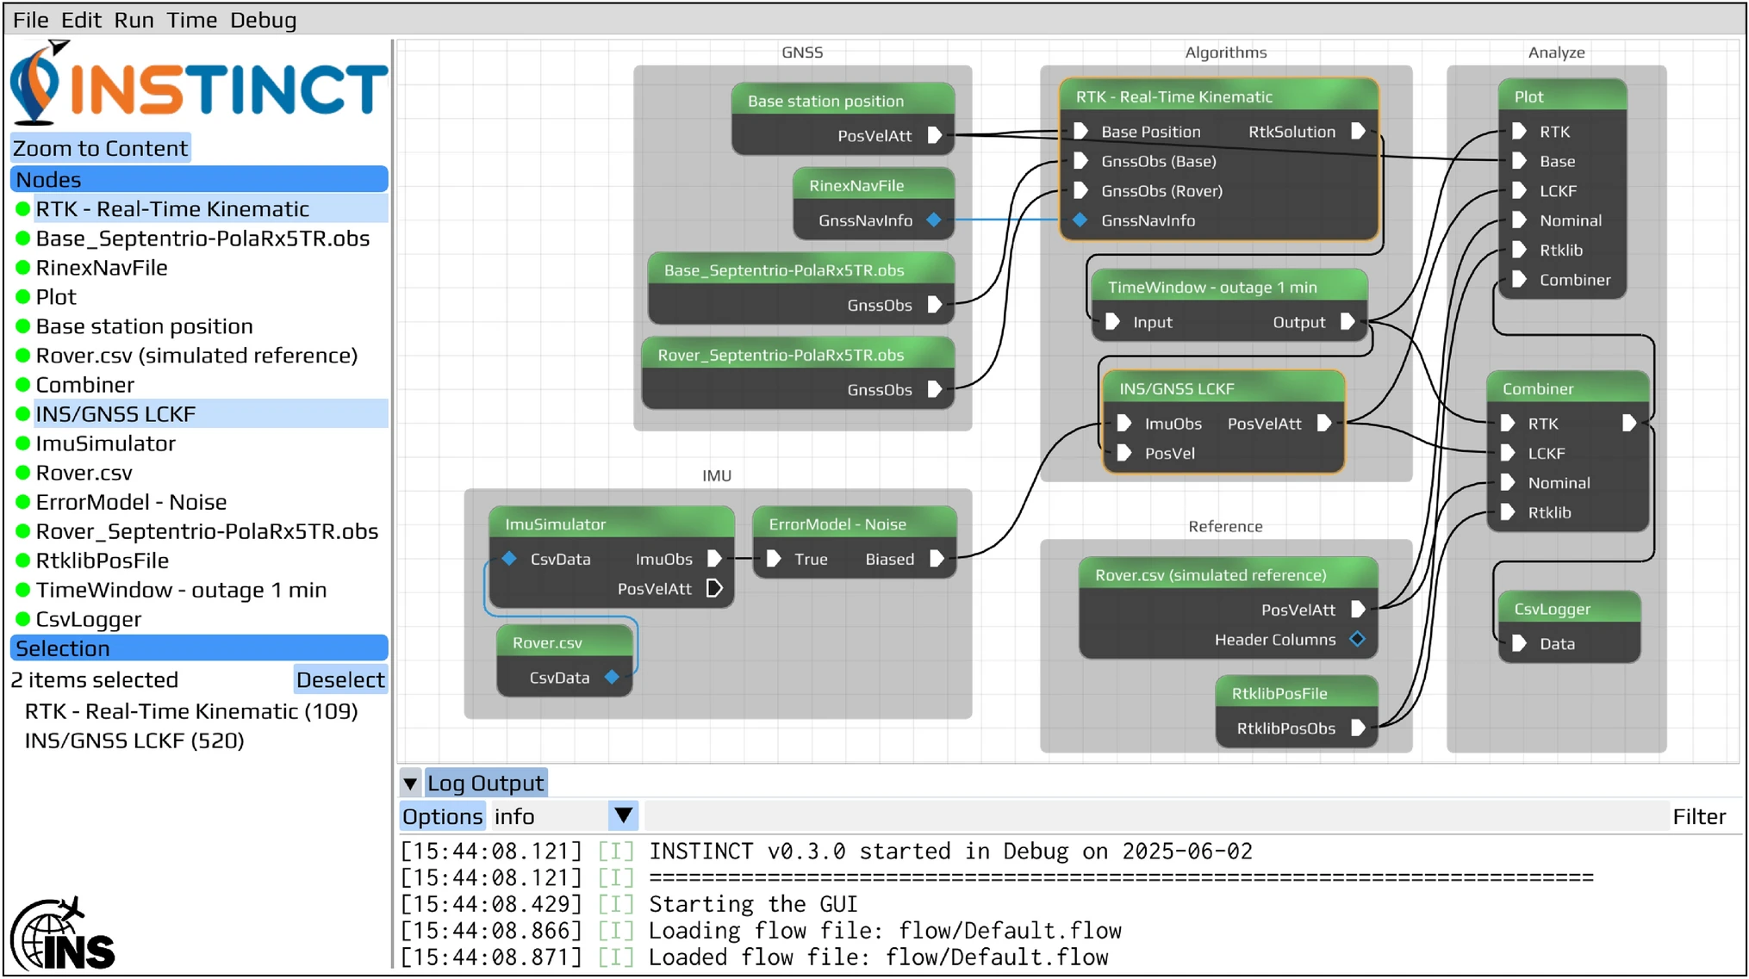The width and height of the screenshot is (1749, 979).
Task: Click the log Options button
Action: click(x=443, y=816)
